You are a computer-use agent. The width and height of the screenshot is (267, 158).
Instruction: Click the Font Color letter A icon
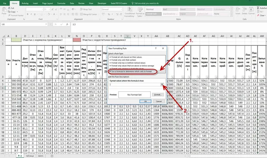pos(54,14)
